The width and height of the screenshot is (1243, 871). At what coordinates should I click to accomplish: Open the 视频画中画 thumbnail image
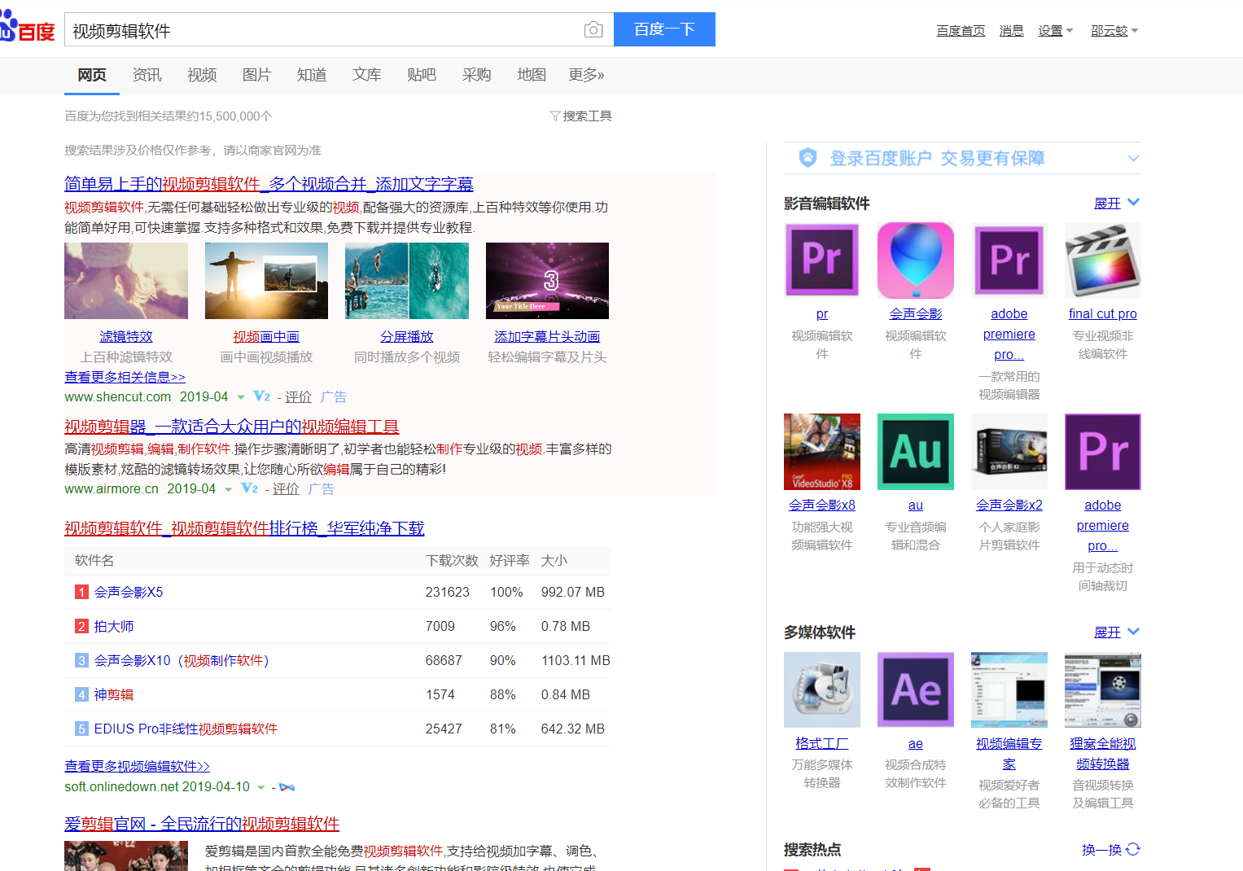pos(266,281)
